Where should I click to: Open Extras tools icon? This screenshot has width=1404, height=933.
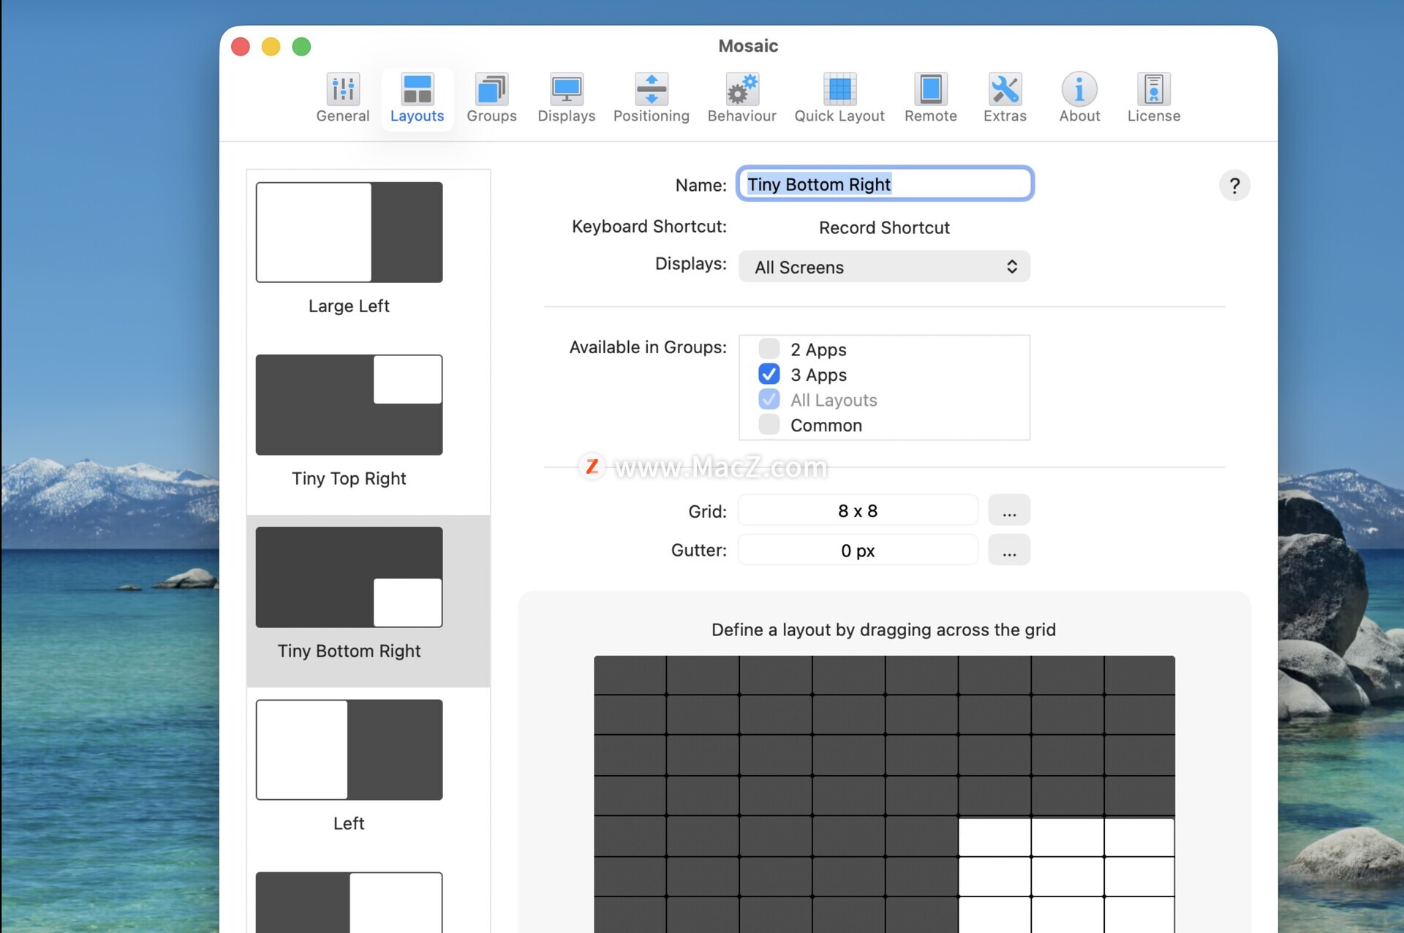1005,90
